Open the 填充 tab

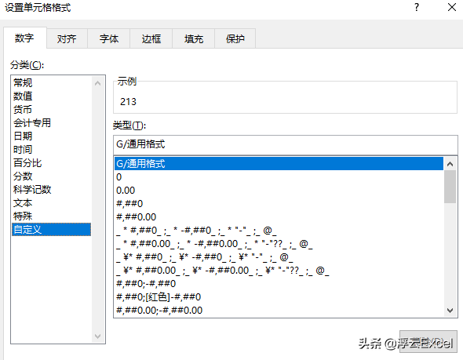[x=194, y=38]
